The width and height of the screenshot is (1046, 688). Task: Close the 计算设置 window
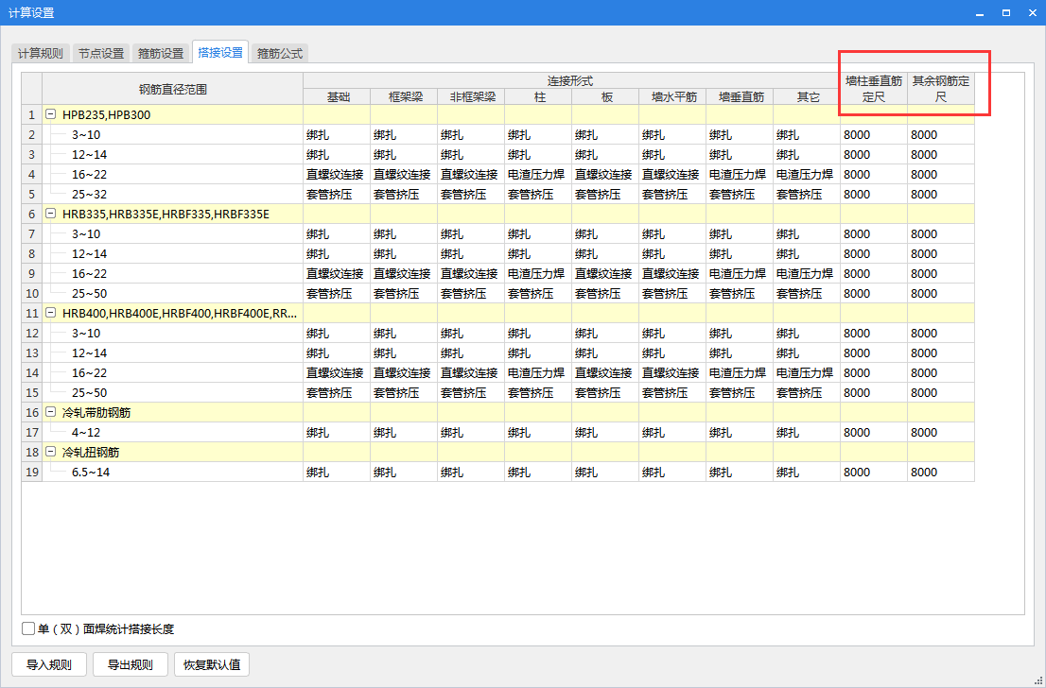pos(1032,12)
